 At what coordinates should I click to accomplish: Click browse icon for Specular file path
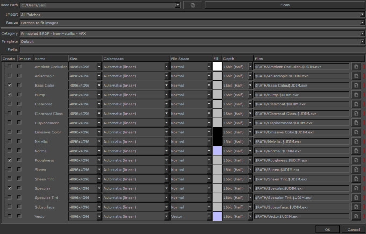click(356, 188)
